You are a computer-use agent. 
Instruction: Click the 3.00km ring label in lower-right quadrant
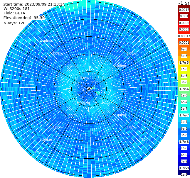132,127
